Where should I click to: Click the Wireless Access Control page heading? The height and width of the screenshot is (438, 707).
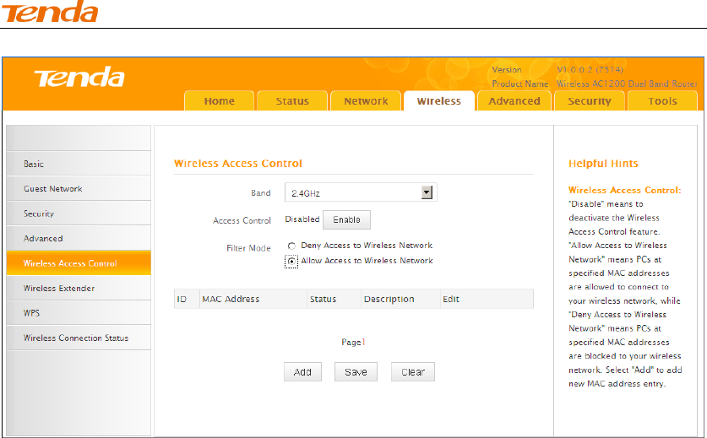(238, 163)
